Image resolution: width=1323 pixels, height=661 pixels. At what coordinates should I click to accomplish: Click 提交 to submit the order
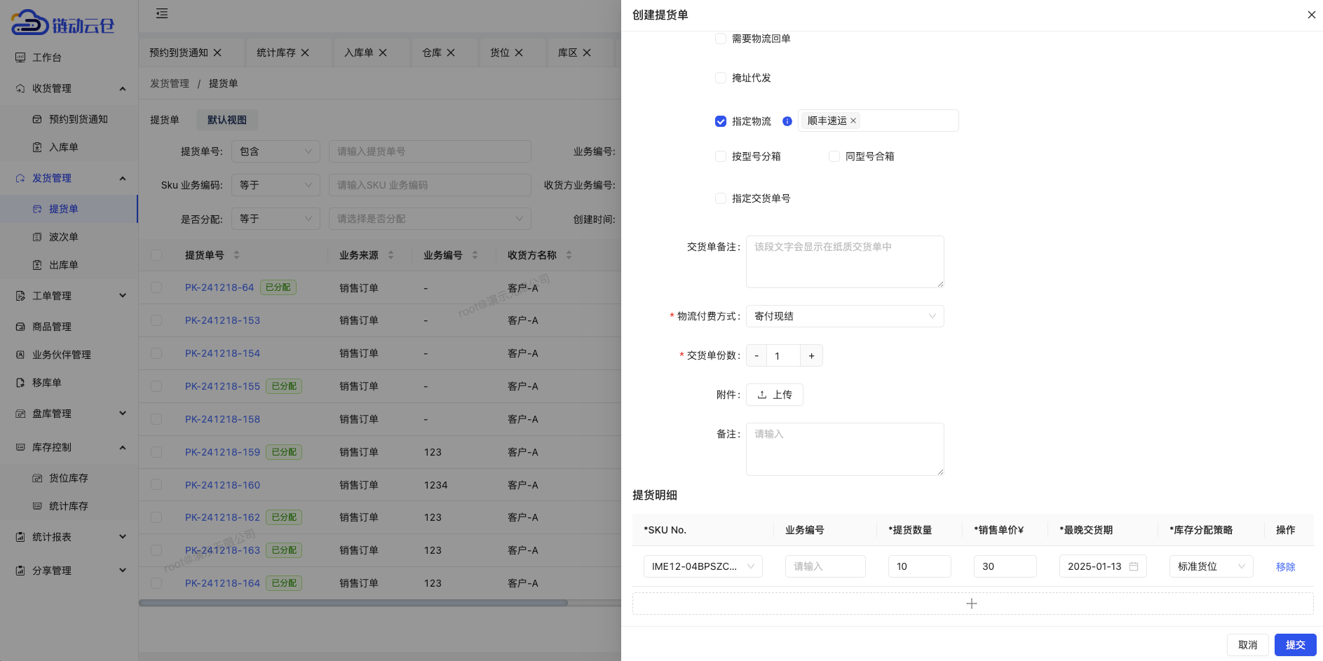1294,645
